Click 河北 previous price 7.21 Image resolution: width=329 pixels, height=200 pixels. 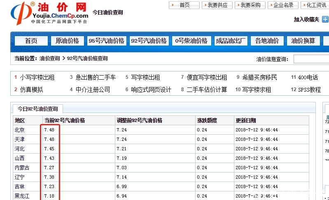click(122, 149)
